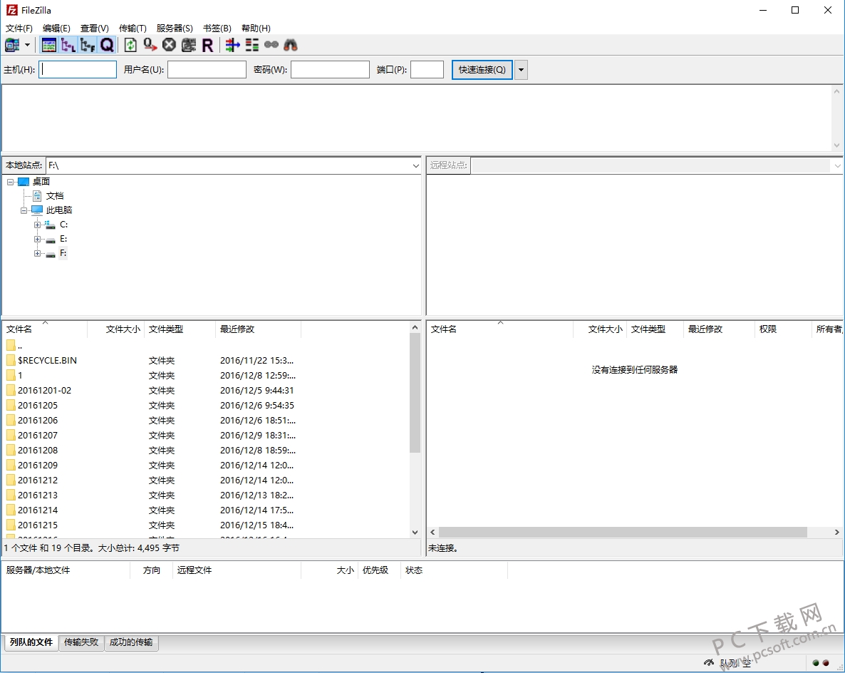Click 文件大小 column header in local list
The height and width of the screenshot is (673, 845).
point(123,329)
